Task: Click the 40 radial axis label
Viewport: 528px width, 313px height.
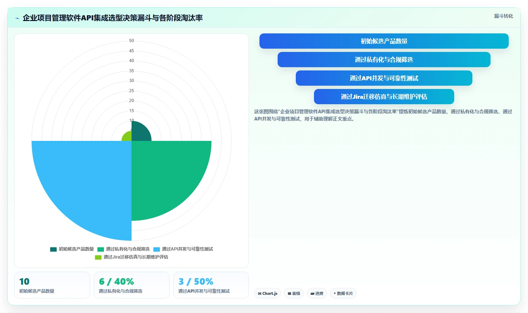Action: tap(132, 61)
